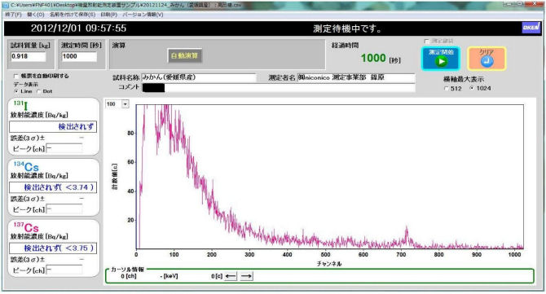Image resolution: width=546 pixels, height=294 pixels.
Task: Move cursor left with the left arrow button
Action: [231, 276]
